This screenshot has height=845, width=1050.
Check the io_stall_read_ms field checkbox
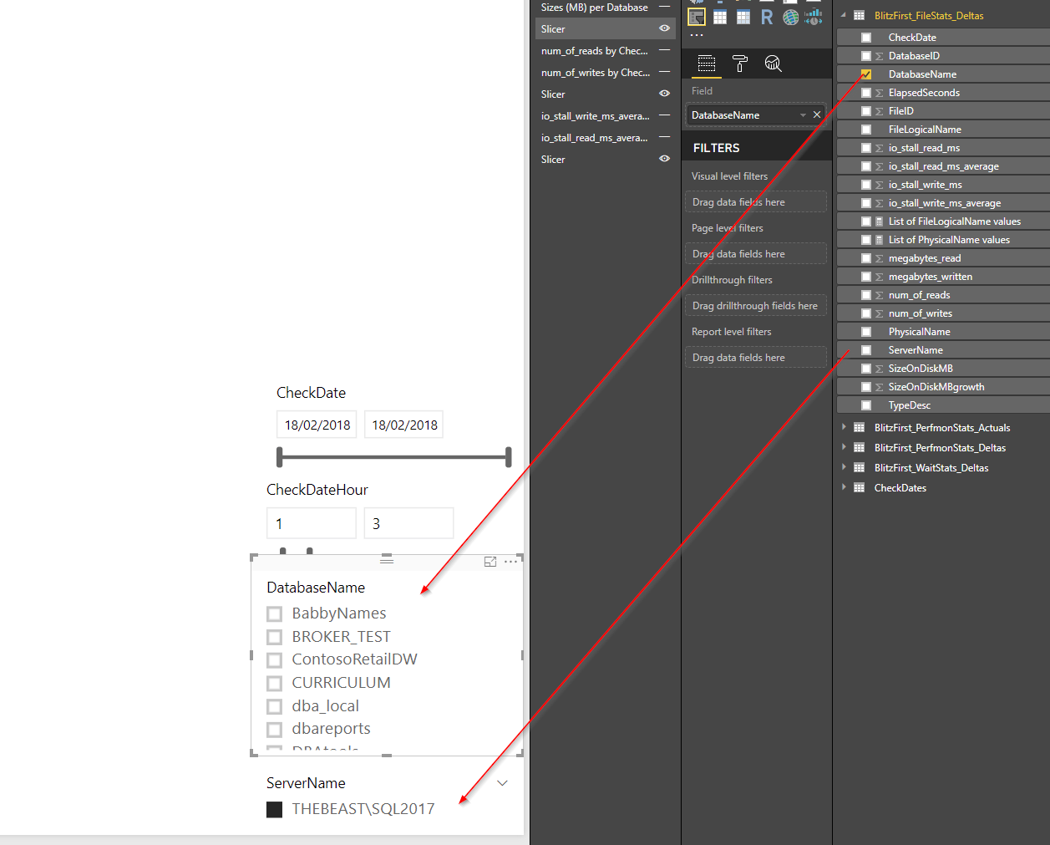point(866,148)
